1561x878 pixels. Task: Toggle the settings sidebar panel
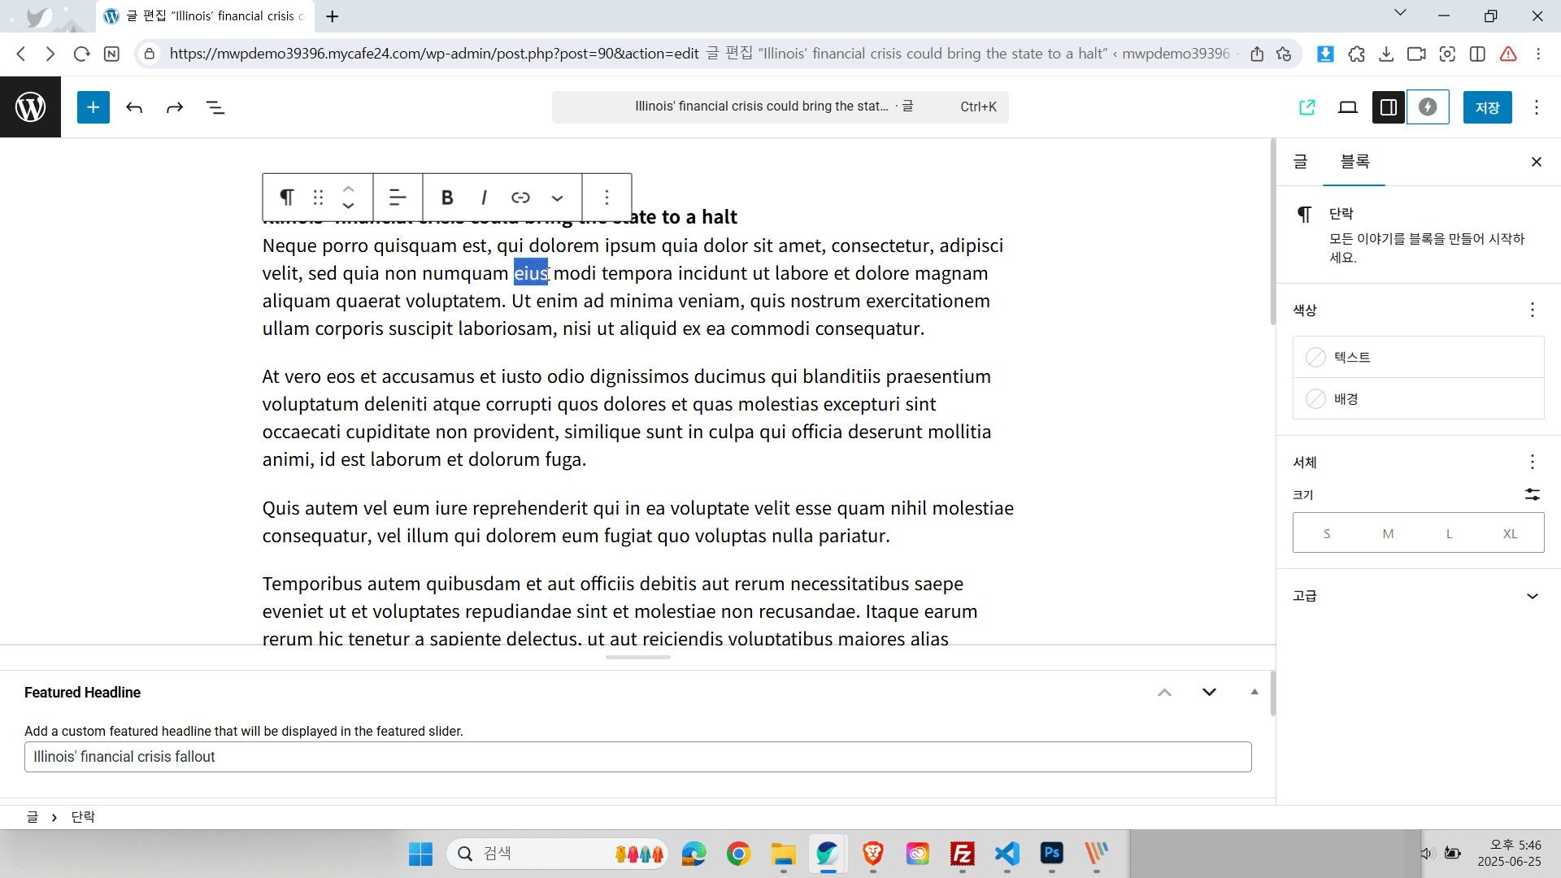(x=1388, y=107)
